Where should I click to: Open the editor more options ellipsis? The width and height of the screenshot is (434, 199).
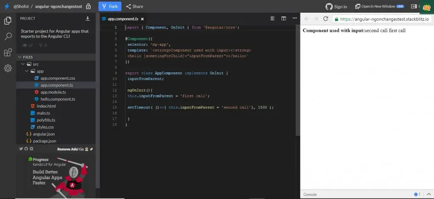click(x=295, y=18)
